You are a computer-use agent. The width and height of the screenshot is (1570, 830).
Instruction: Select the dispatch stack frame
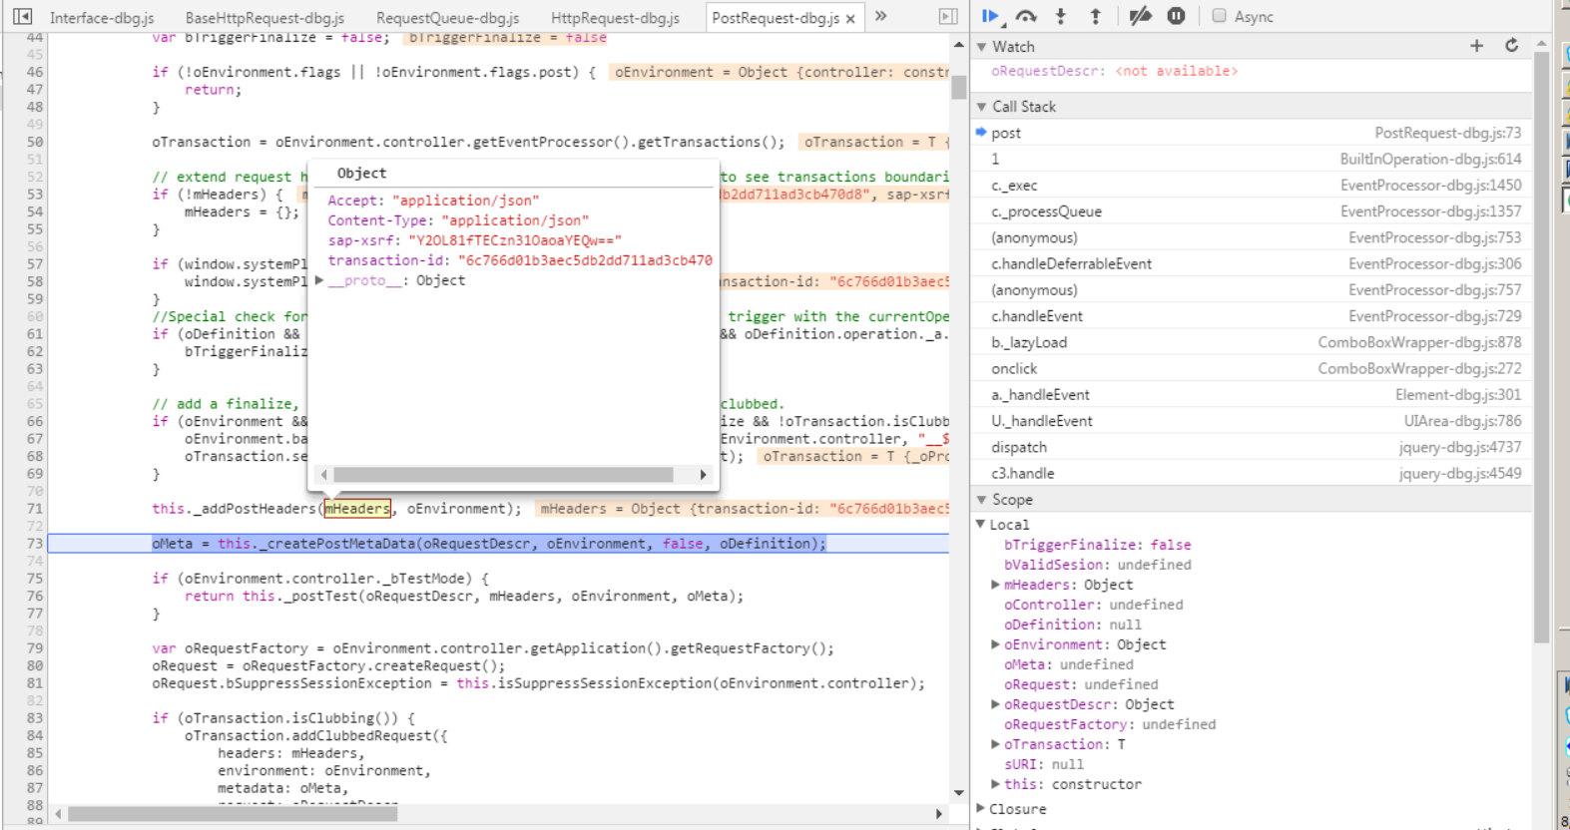pos(1252,447)
